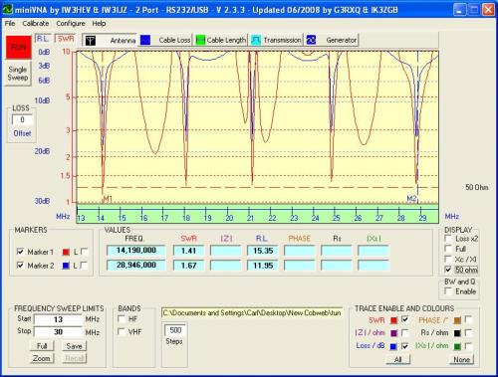Image resolution: width=498 pixels, height=377 pixels.
Task: Choose the Cable Loss mode icon
Action: tap(145, 40)
